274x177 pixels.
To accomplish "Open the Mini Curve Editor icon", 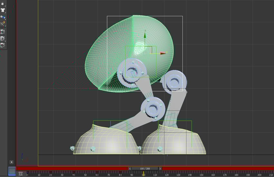I will 21,173.
